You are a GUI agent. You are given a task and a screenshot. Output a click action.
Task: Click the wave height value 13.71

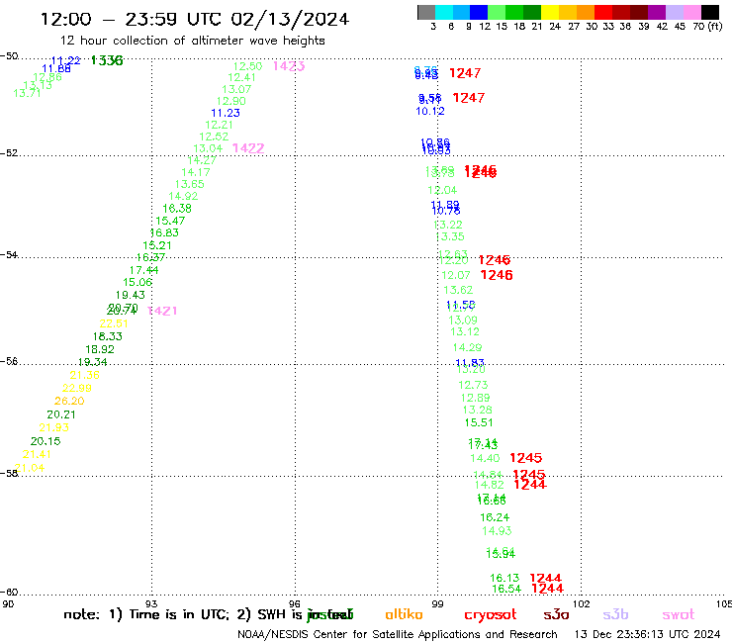(27, 93)
